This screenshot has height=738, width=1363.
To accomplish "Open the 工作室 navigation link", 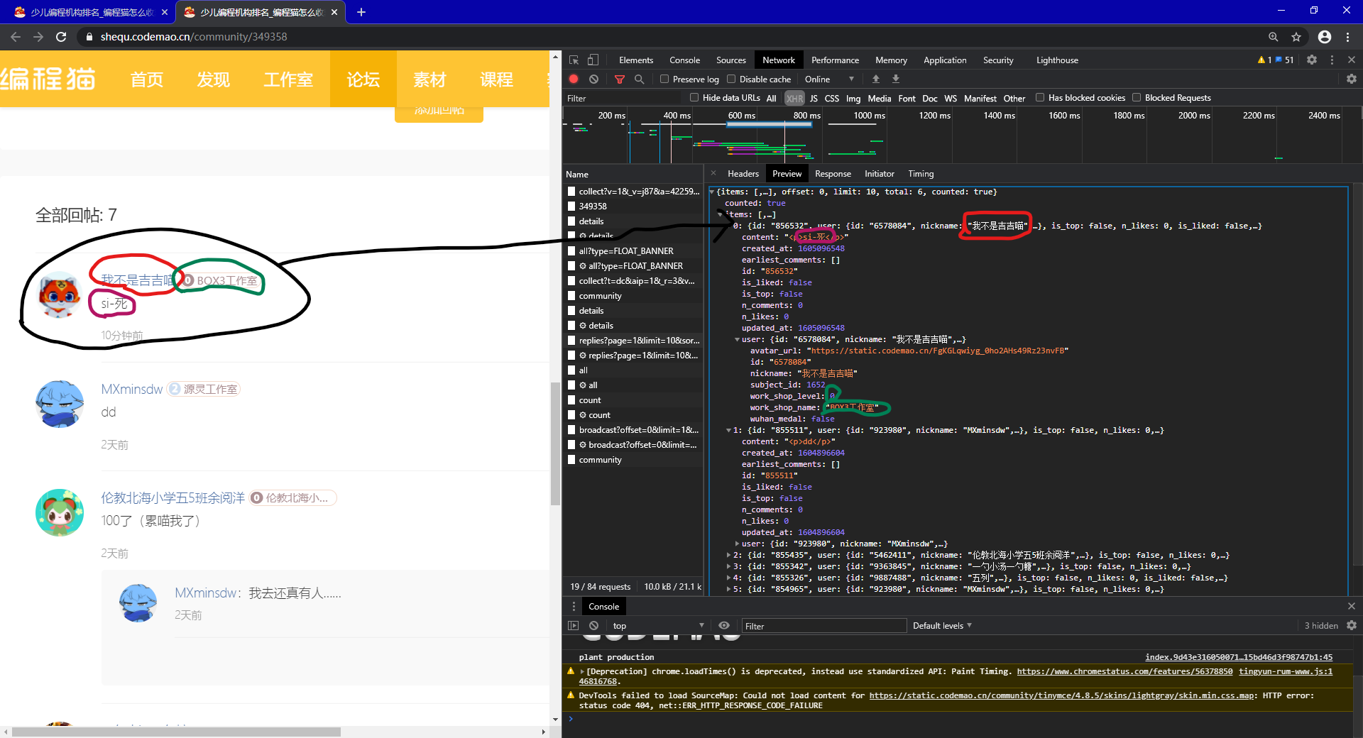I will pos(288,79).
